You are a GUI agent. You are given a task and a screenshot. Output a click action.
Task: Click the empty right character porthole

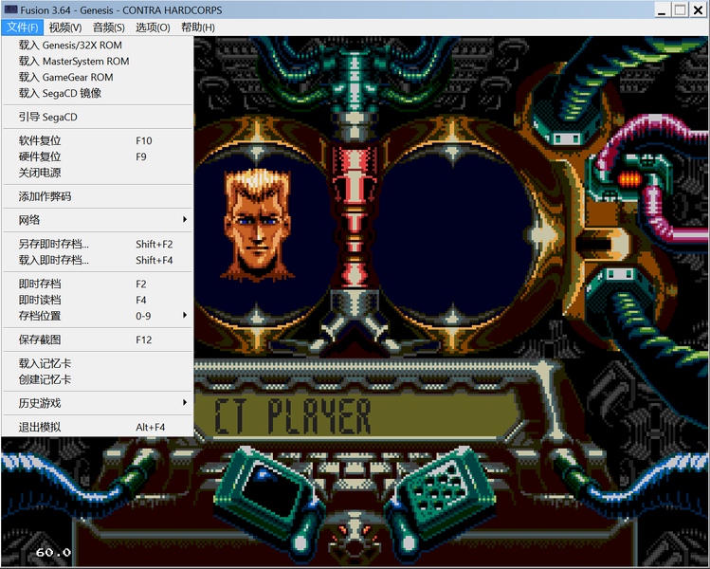click(x=453, y=233)
